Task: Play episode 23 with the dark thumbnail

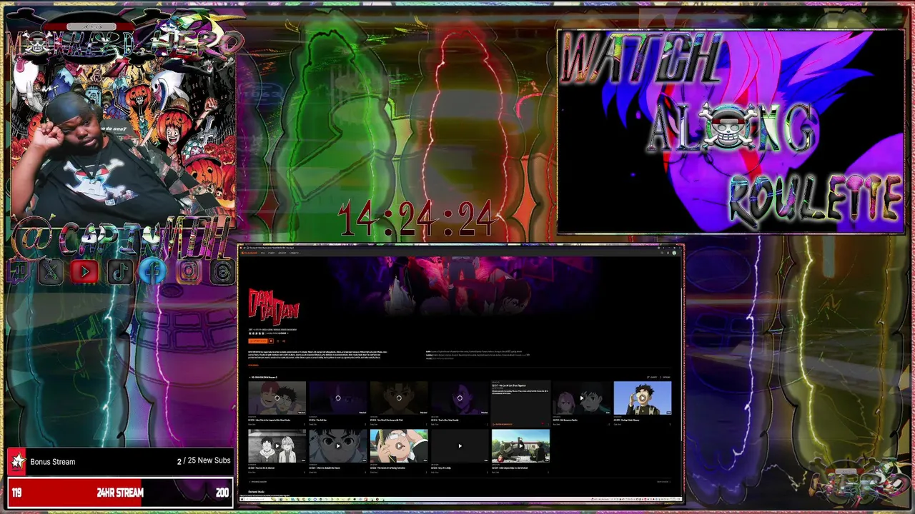Action: (x=460, y=445)
